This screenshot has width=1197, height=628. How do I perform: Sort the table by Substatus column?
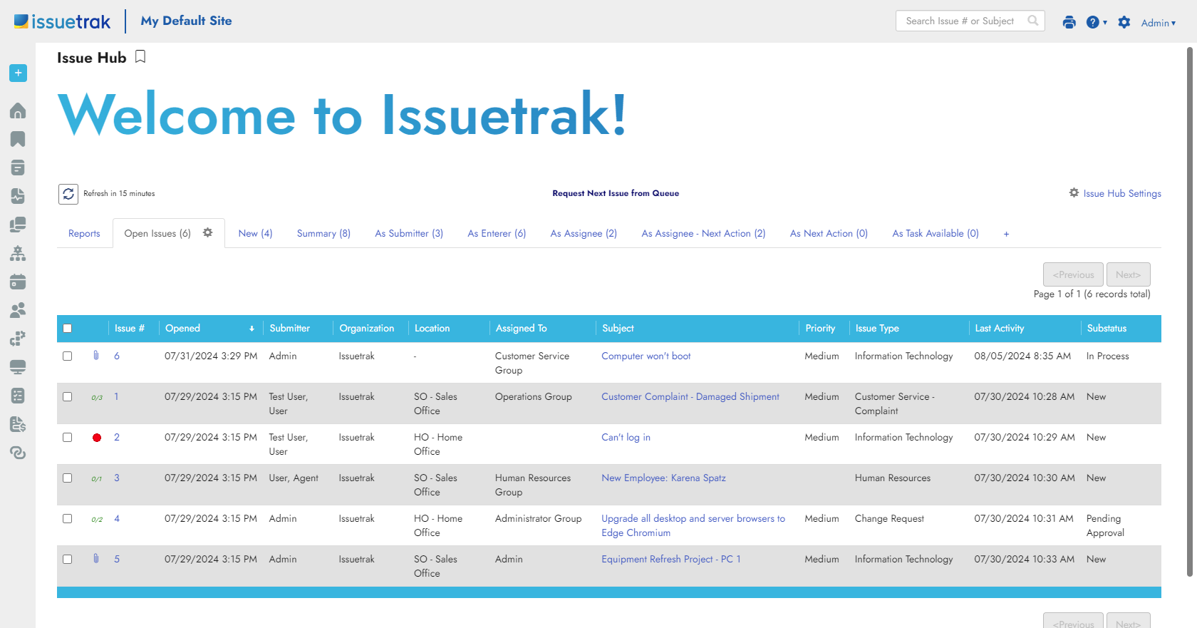pos(1107,328)
